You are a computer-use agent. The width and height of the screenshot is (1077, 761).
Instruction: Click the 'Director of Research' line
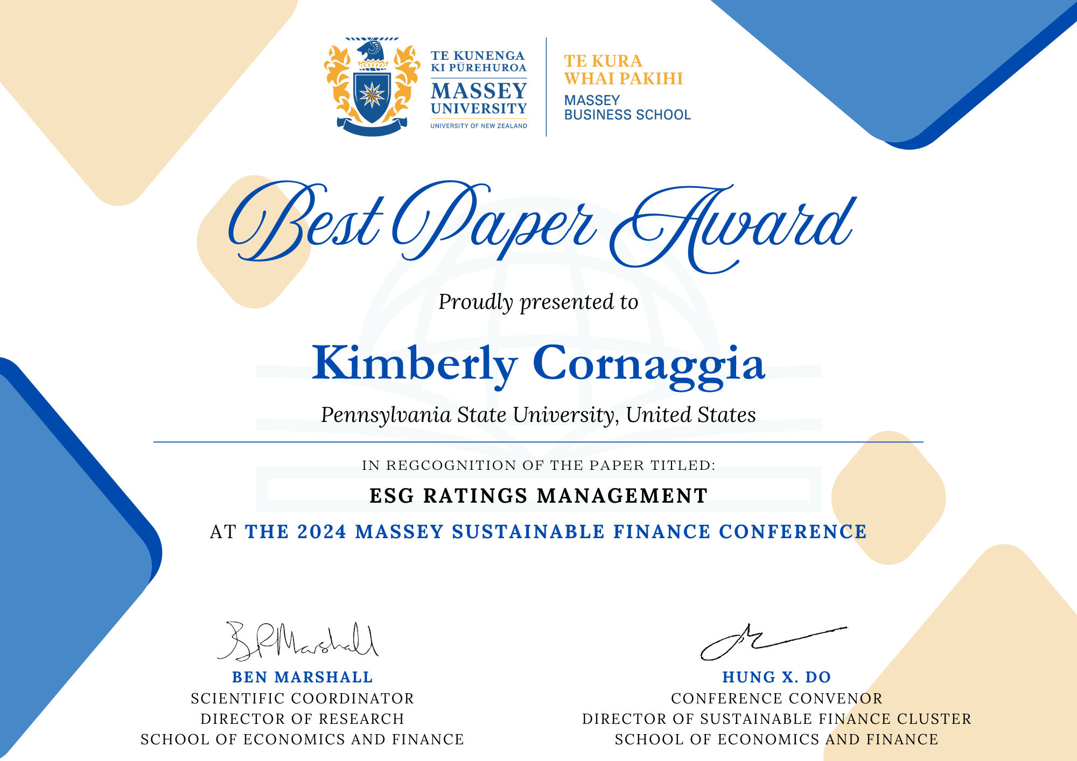[303, 719]
